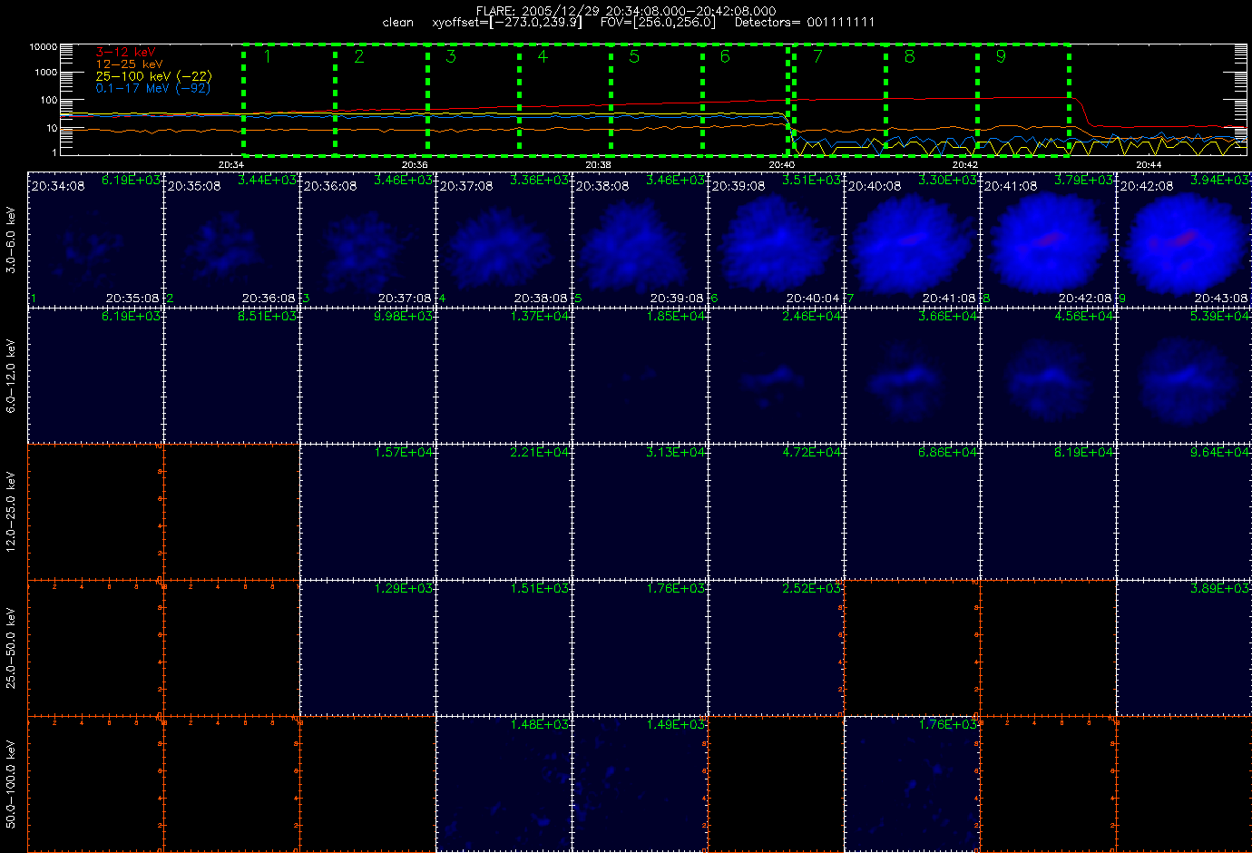1252x853 pixels.
Task: Click the peak value 1.51E+03
Action: click(539, 589)
